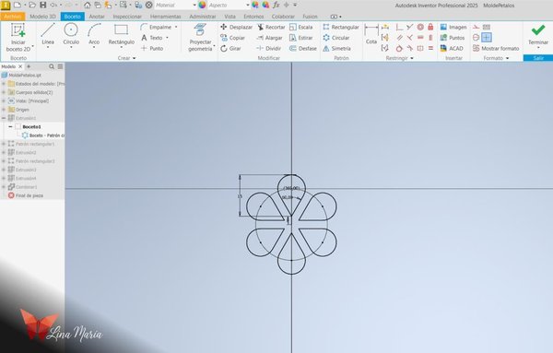The image size is (553, 353).
Task: Select the Copiar command
Action: click(232, 38)
